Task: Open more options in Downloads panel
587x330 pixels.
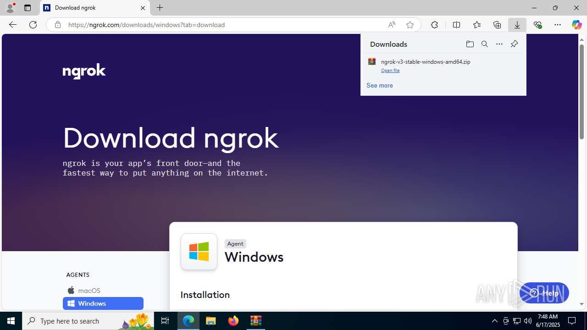Action: pos(499,44)
